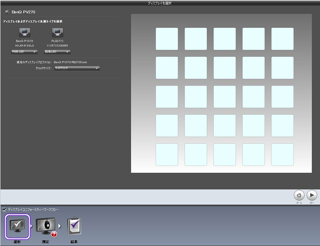Viewport: 320px width, 246px height.
Task: Select the PLG2773 display icon
Action: [57, 32]
